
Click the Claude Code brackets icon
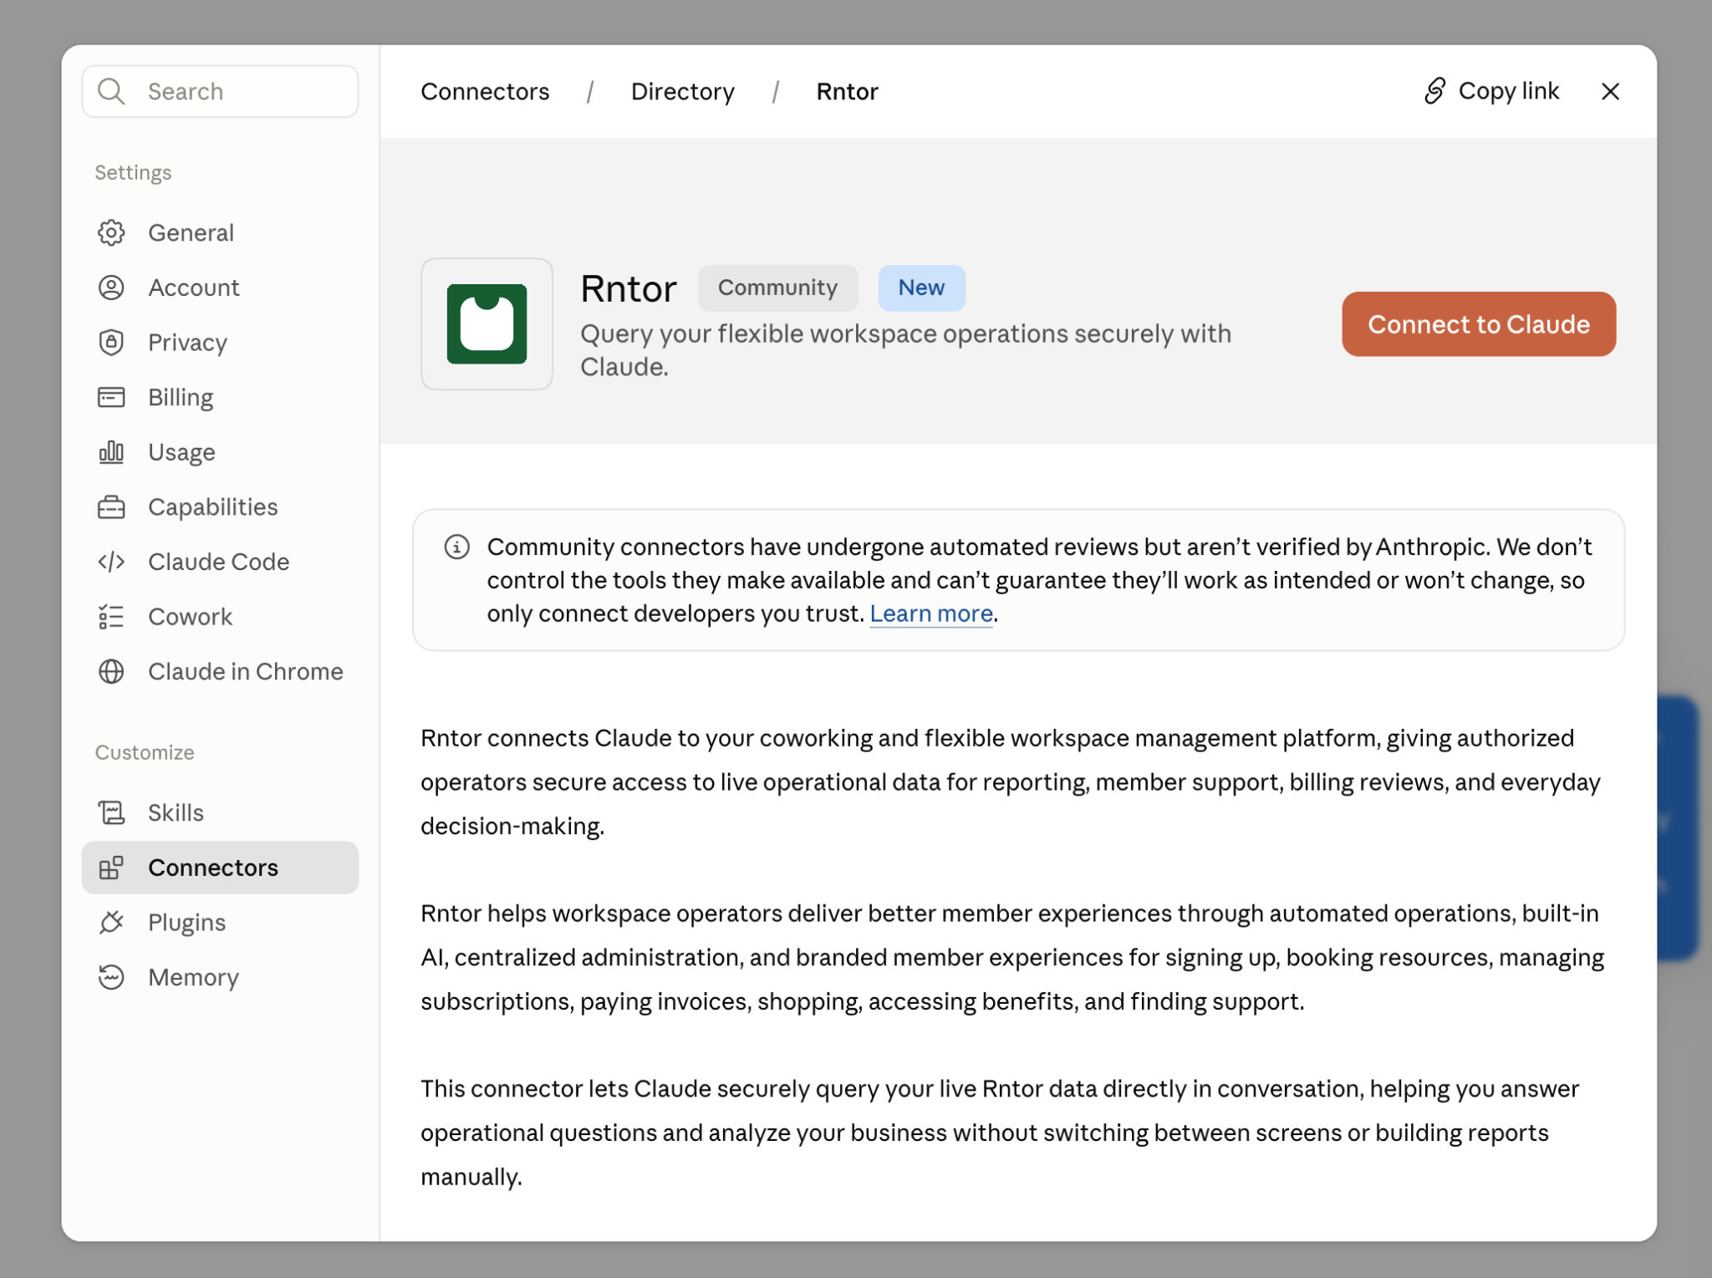click(111, 562)
